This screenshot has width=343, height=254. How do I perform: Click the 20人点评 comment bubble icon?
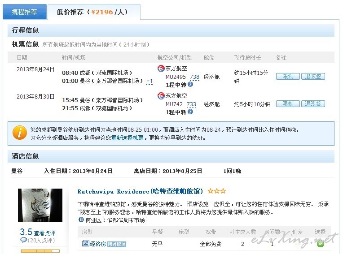coord(23,240)
